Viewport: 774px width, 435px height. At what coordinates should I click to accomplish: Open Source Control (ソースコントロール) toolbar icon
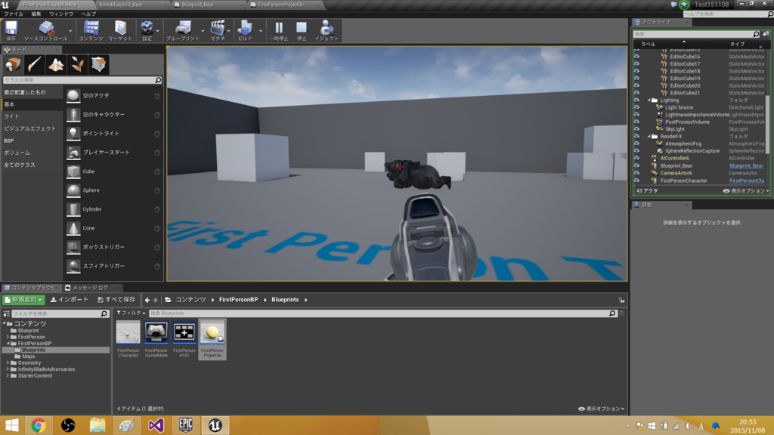[x=45, y=30]
